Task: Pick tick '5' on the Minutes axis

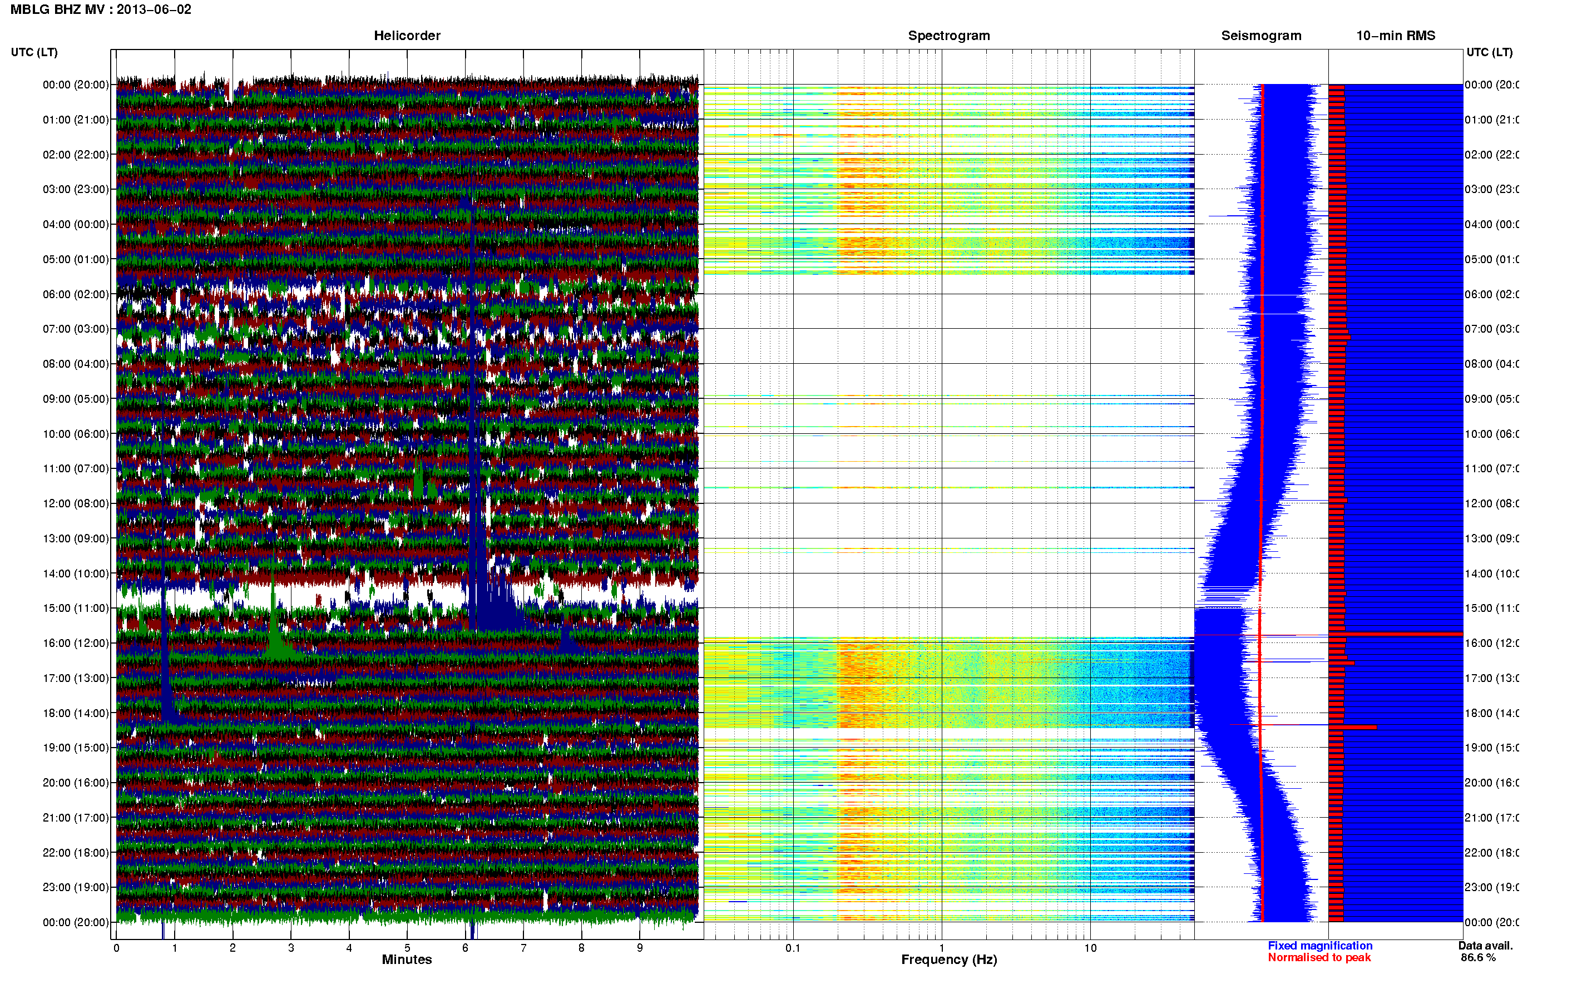Action: point(407,948)
